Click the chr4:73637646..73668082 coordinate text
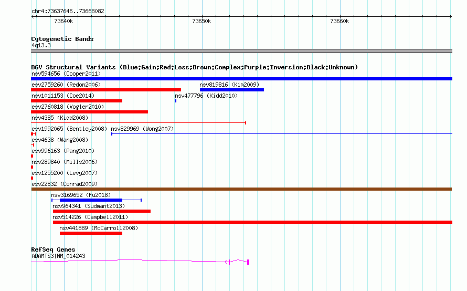Screen dimensions: 467x291 [68, 11]
